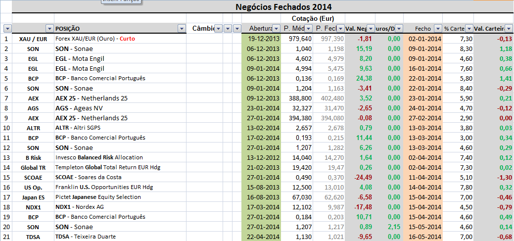Open the ticker column filter dropdown

pyautogui.click(x=49, y=29)
